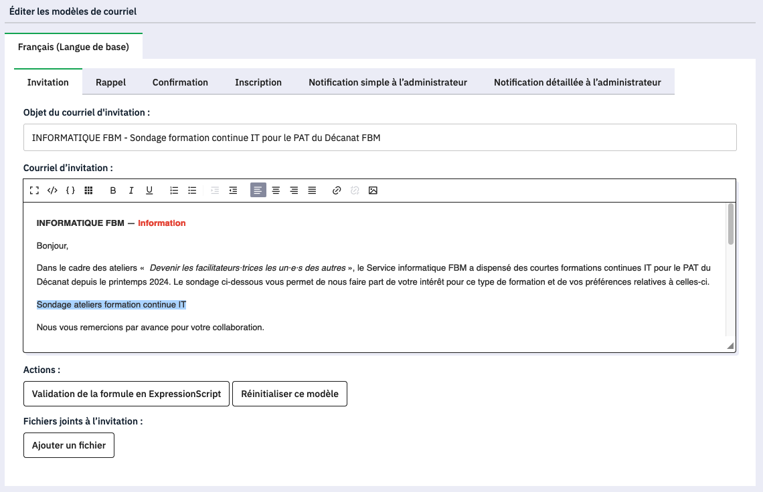The height and width of the screenshot is (492, 763).
Task: Open the Confirmation tab
Action: point(180,82)
